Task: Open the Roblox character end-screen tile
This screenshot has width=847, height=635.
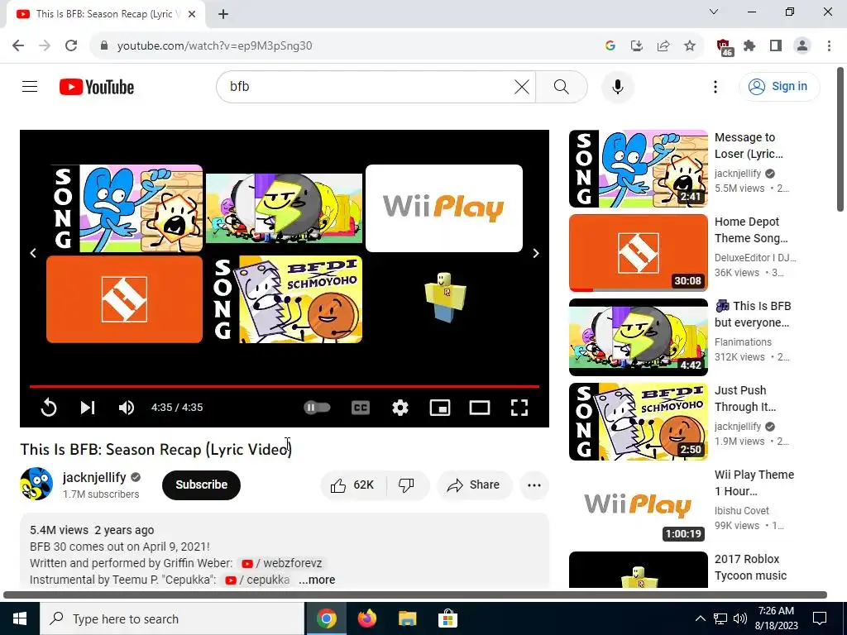Action: pyautogui.click(x=444, y=299)
